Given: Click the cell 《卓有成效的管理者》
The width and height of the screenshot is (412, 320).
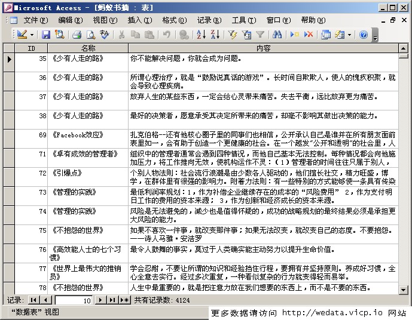Looking at the screenshot, I should click(x=88, y=158).
